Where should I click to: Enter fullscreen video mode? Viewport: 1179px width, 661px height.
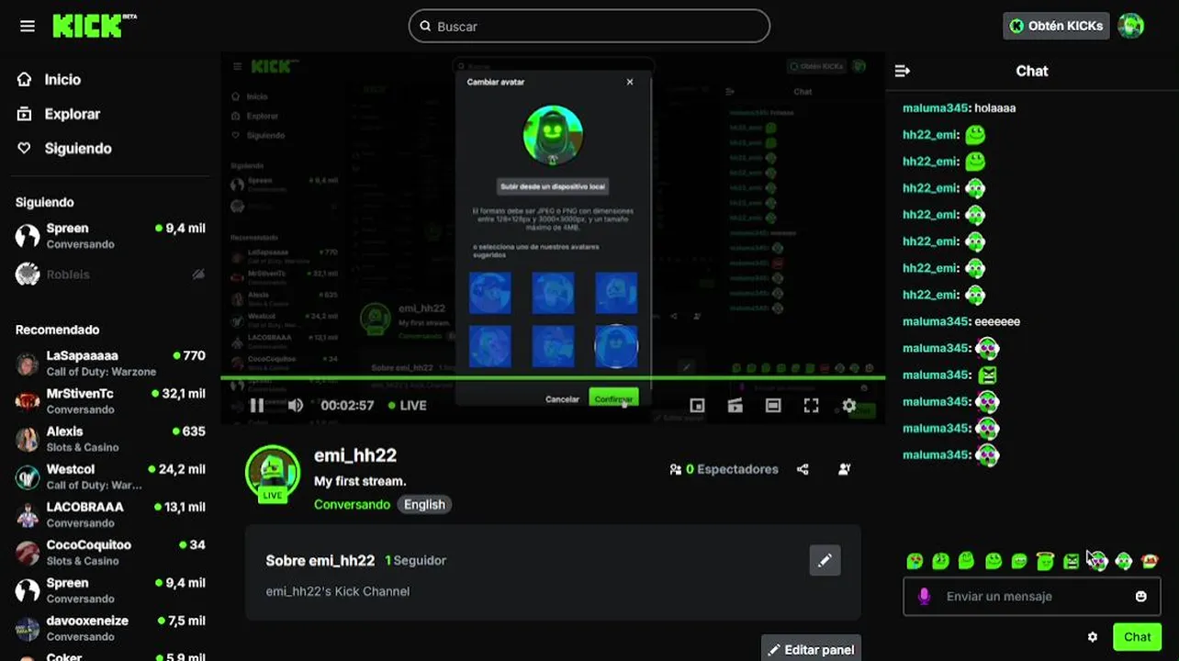[812, 405]
